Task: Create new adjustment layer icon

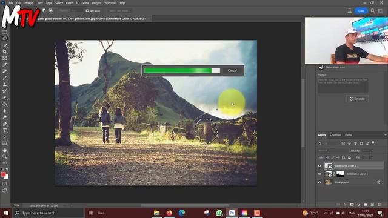Action: (359, 205)
